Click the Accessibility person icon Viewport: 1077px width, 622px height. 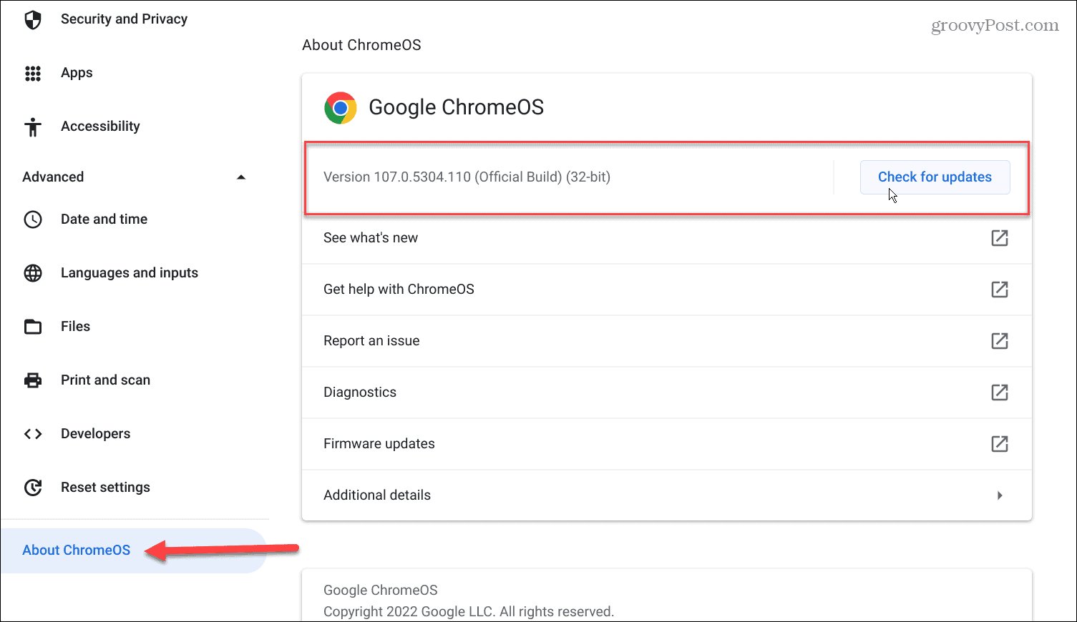[x=33, y=126]
